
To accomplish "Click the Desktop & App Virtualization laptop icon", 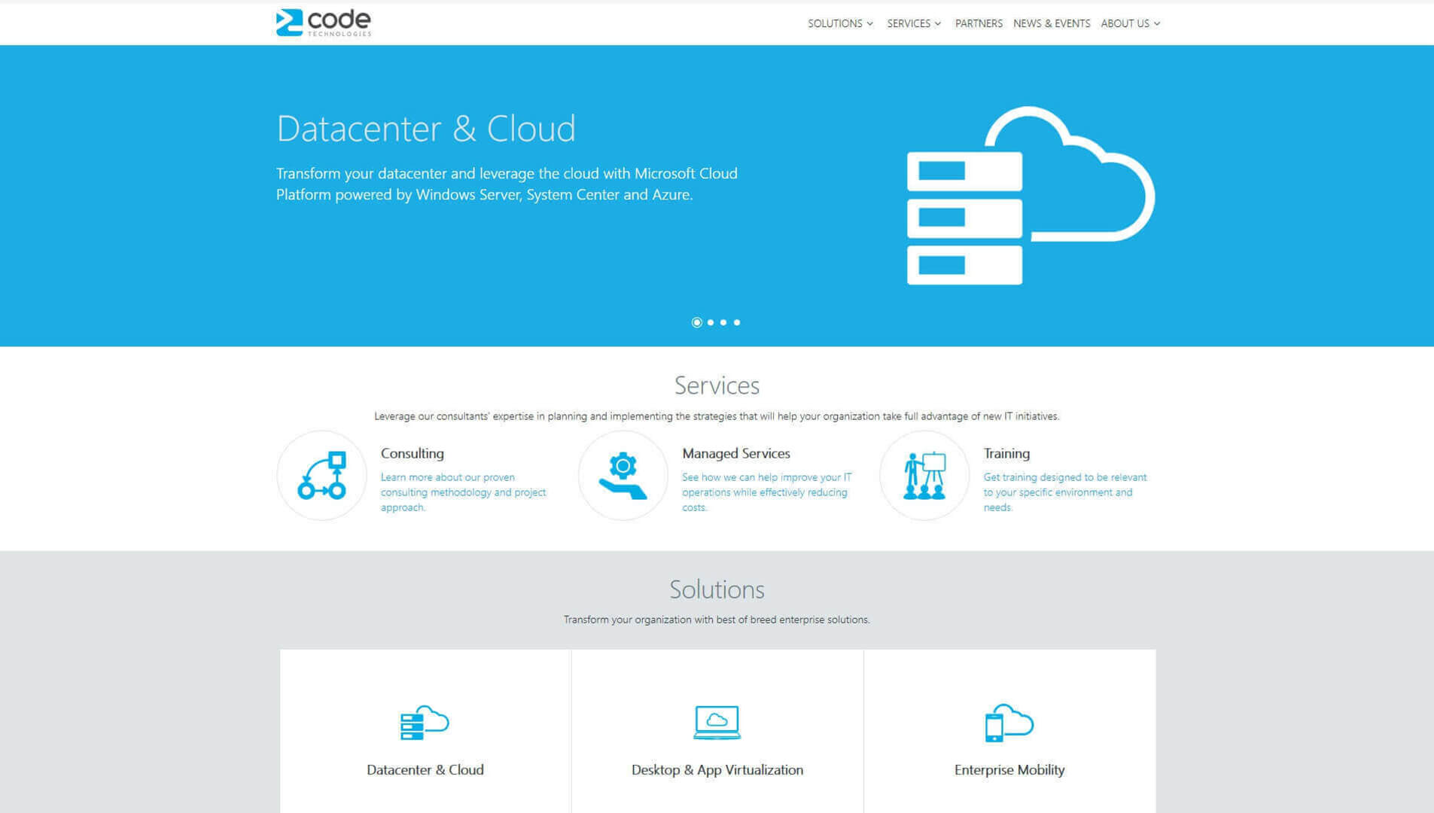I will coord(717,723).
